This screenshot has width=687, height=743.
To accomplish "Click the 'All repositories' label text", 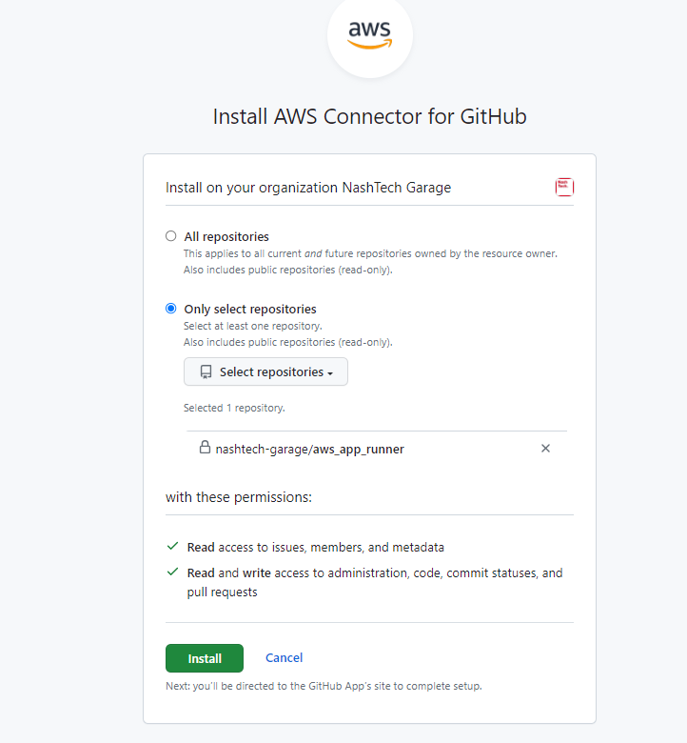I will (x=226, y=236).
